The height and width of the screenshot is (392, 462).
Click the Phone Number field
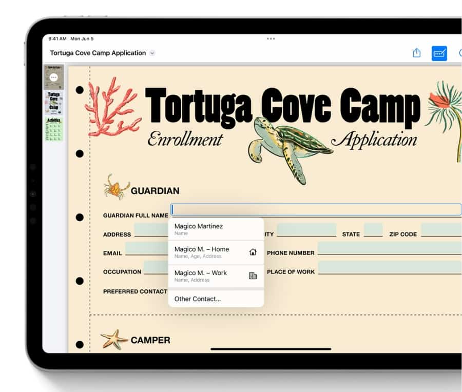[x=389, y=248]
